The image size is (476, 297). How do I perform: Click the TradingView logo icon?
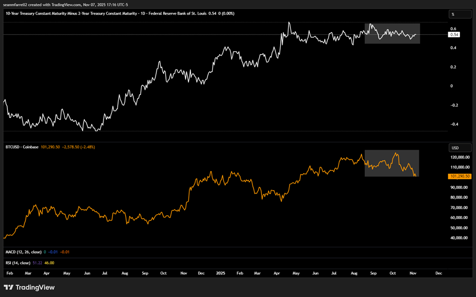click(x=9, y=287)
